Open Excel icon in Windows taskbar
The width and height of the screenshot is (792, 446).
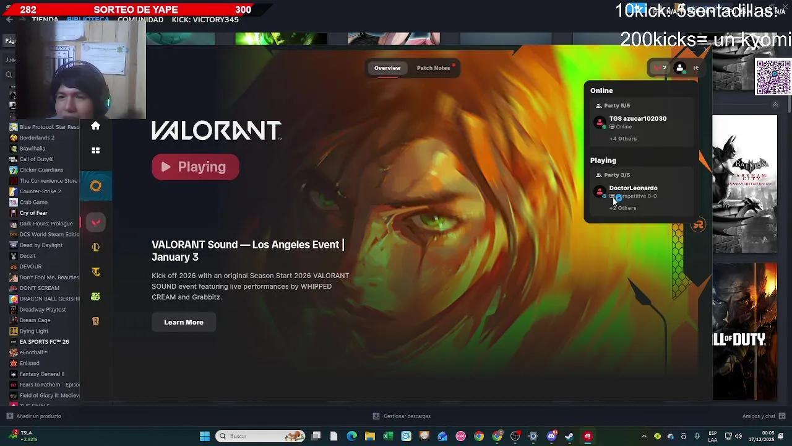pos(388,436)
